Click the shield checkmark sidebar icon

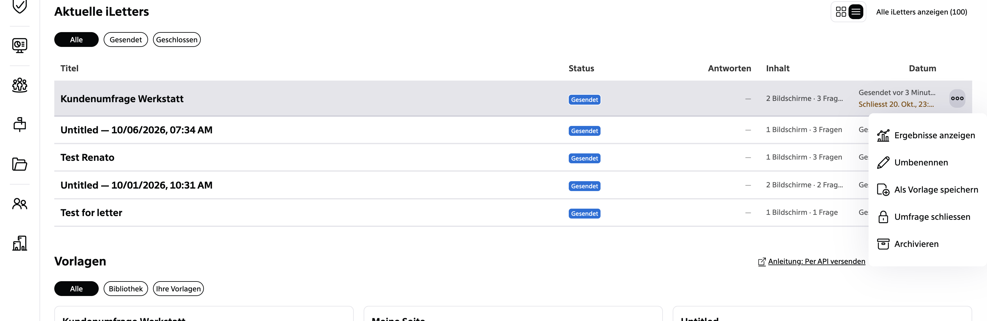(19, 6)
